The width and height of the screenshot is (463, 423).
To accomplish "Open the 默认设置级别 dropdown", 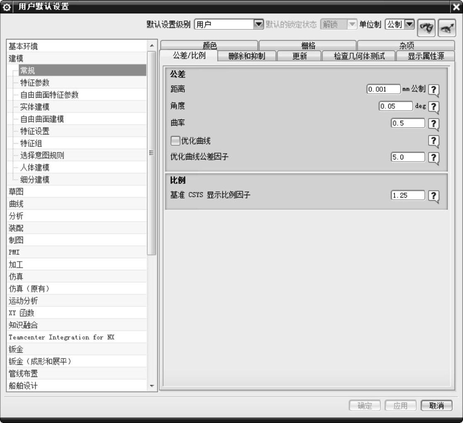I will [258, 24].
